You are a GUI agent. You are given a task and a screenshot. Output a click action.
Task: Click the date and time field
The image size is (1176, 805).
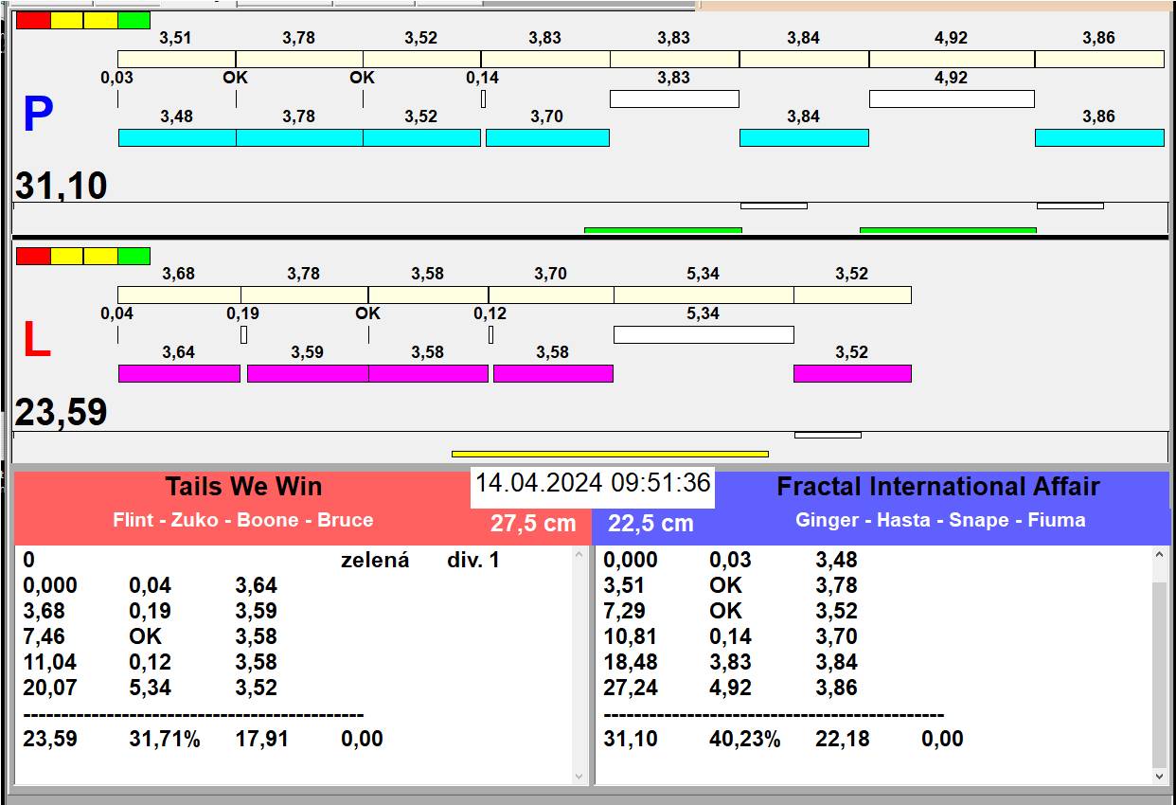(592, 483)
